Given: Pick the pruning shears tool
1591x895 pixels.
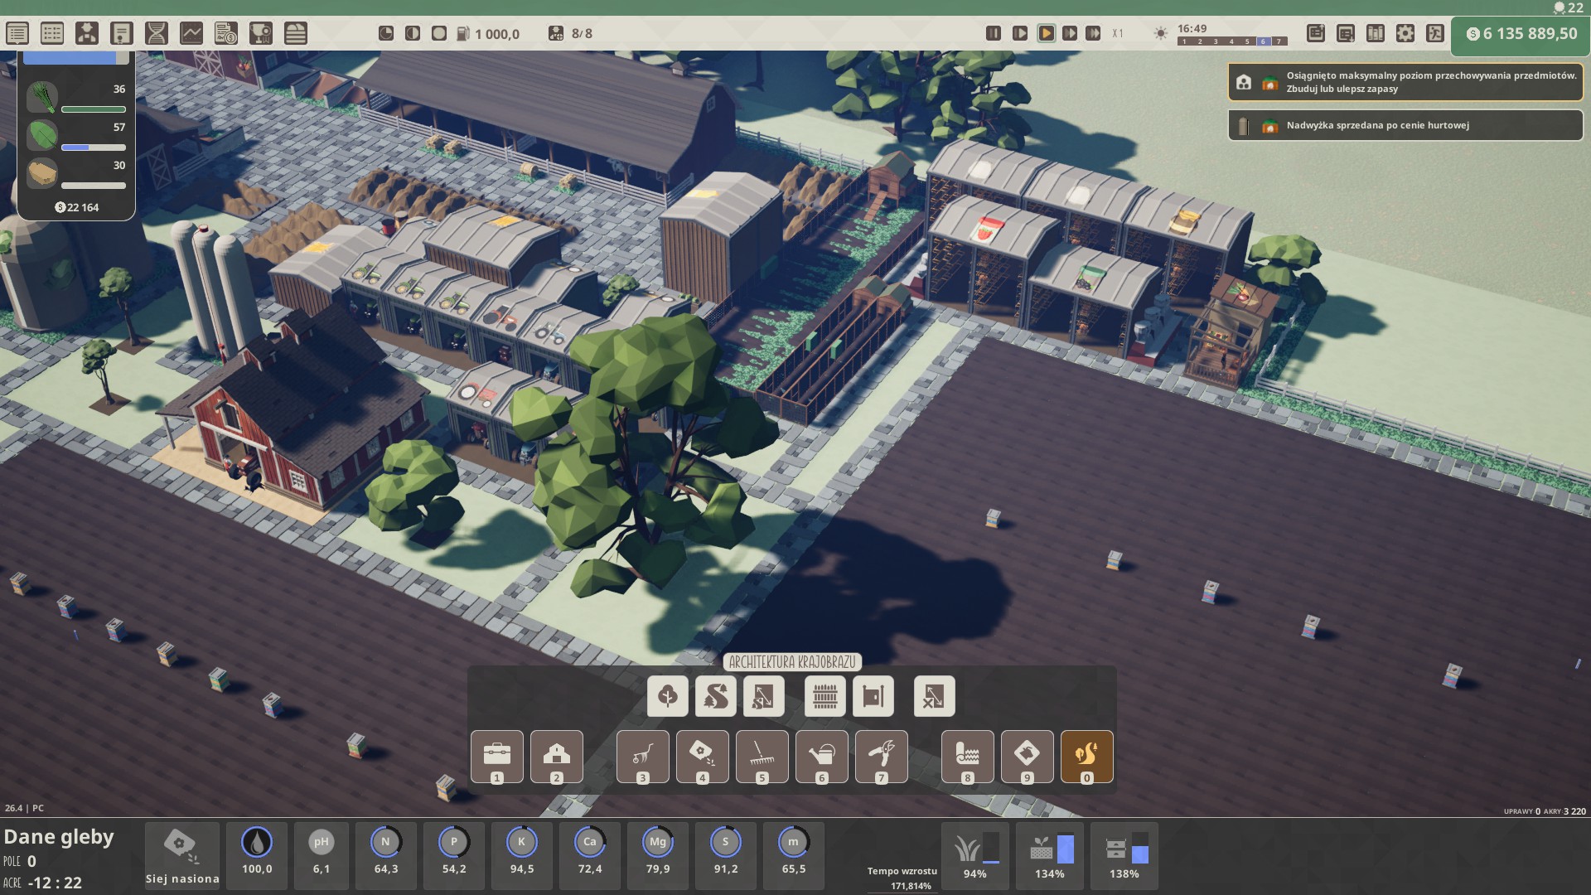Looking at the screenshot, I should coord(881,756).
